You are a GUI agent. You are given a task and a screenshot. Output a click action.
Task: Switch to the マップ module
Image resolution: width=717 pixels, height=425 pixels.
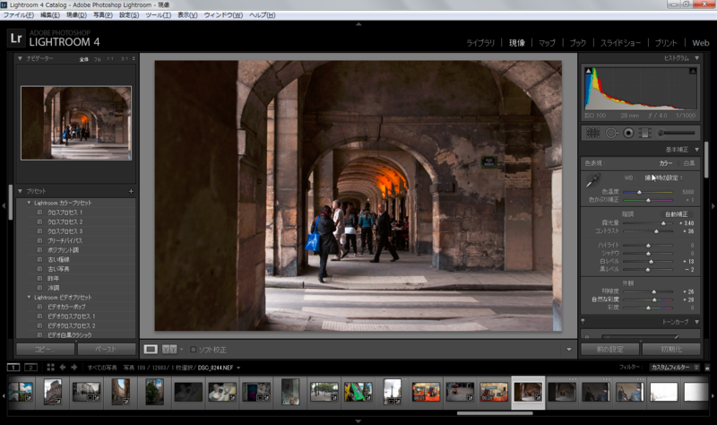[547, 43]
